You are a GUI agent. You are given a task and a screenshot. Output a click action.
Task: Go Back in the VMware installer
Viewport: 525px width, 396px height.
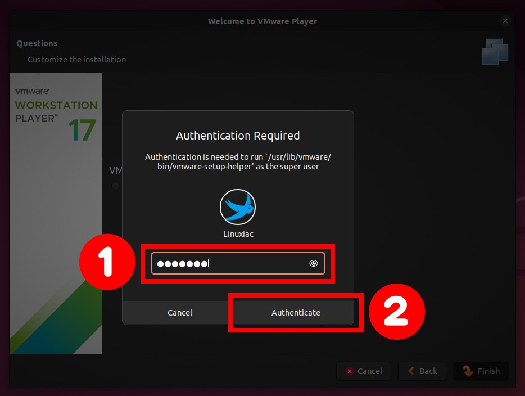[422, 371]
